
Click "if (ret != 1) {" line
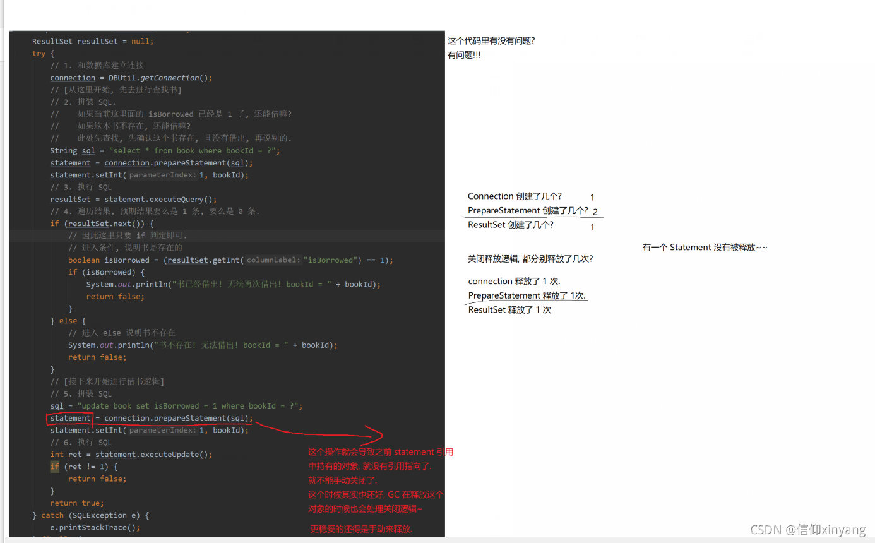tap(84, 467)
